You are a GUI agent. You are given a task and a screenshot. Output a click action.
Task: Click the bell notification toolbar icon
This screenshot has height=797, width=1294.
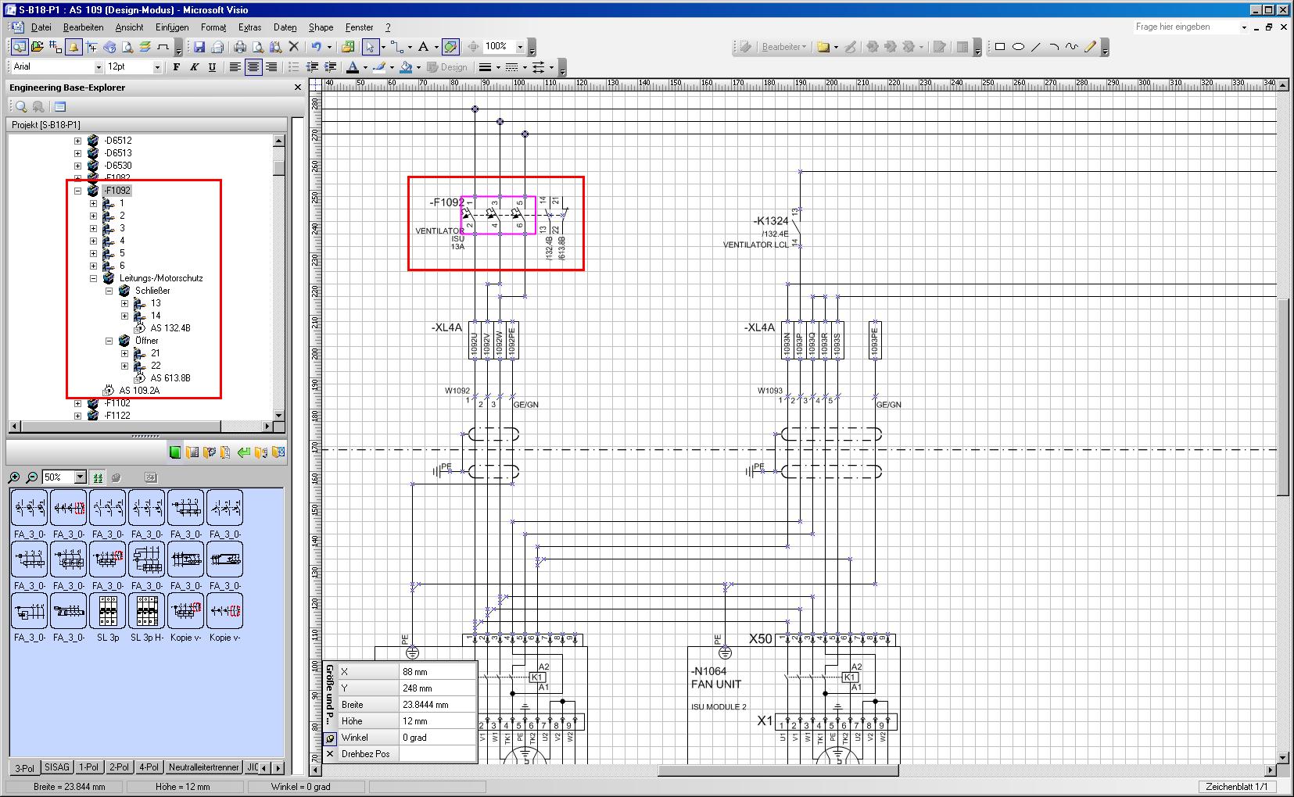73,47
